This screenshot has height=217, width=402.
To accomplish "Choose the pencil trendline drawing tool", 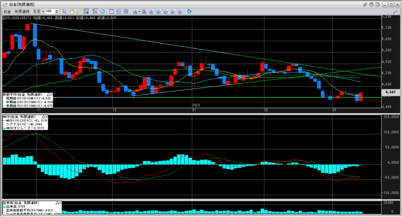I will point(79,11).
